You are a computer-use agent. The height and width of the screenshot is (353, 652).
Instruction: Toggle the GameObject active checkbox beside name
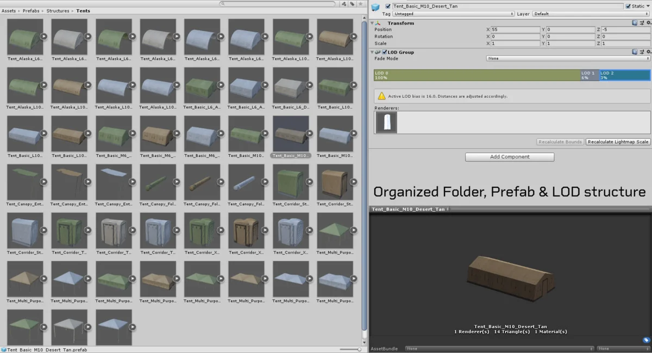point(387,7)
